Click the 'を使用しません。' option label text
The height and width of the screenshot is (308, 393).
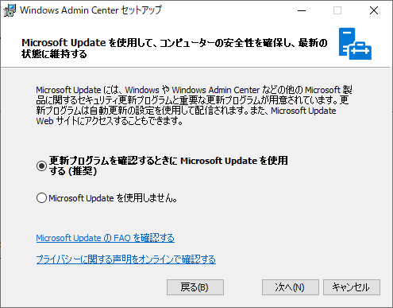pyautogui.click(x=147, y=198)
